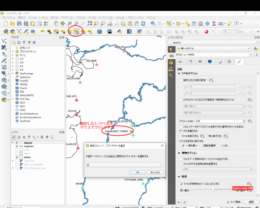
Task: Expand the GeoPackage tree node
Action: coord(13,73)
